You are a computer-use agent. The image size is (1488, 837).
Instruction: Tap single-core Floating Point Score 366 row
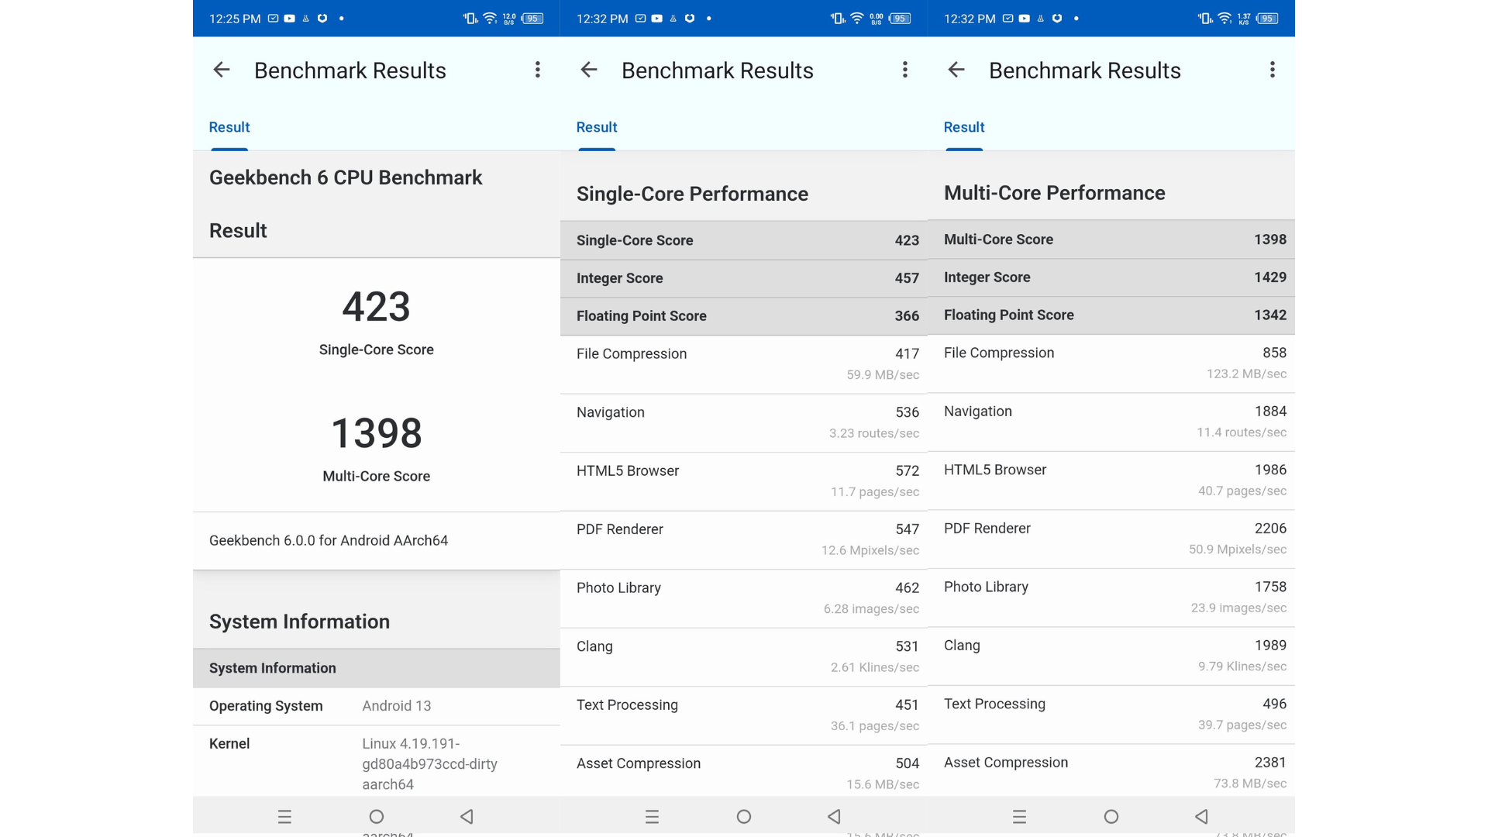click(x=744, y=316)
